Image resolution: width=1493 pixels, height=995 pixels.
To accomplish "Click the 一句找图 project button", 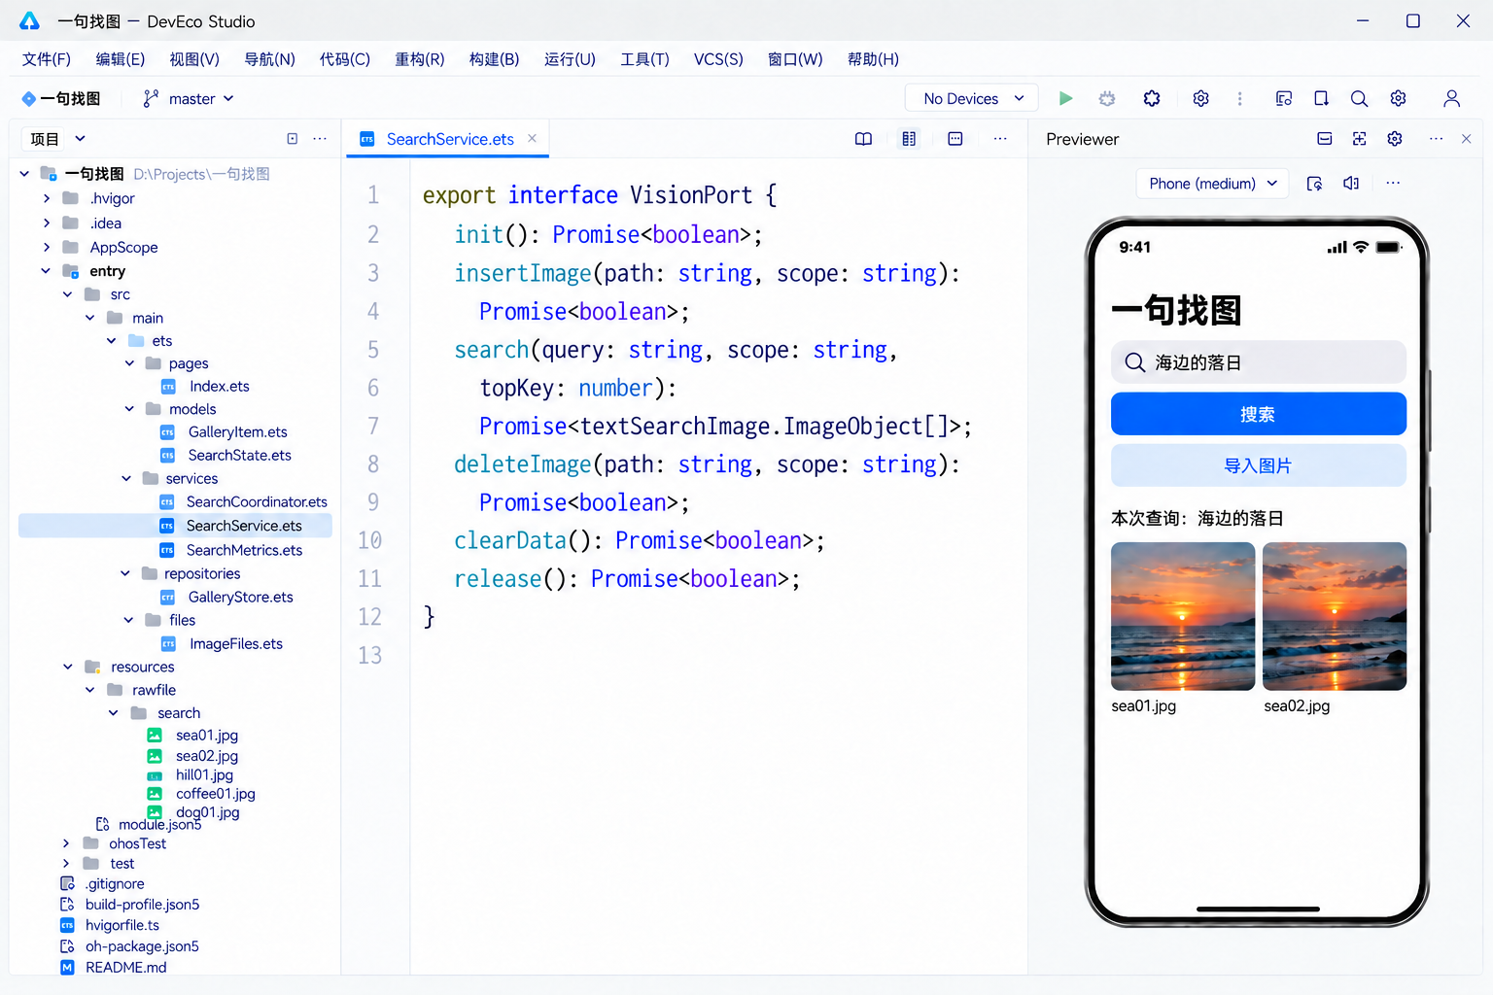I will click(61, 98).
